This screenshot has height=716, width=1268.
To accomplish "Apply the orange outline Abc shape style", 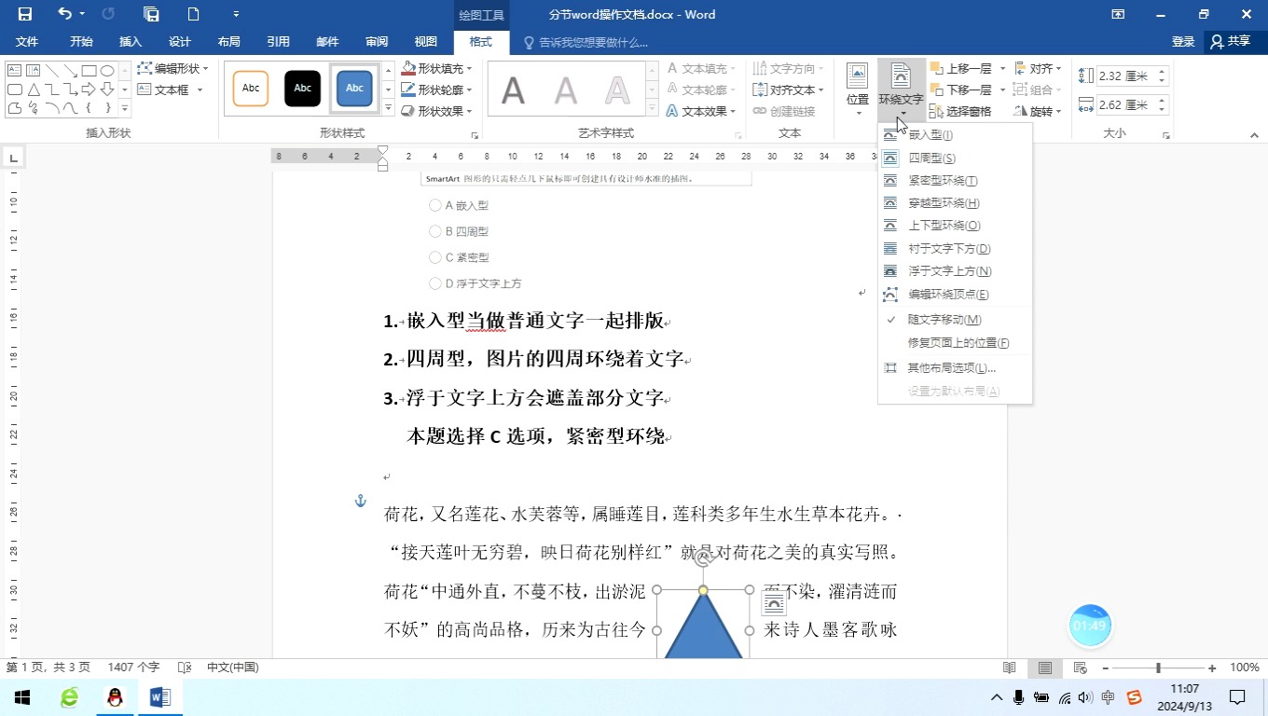I will 251,89.
